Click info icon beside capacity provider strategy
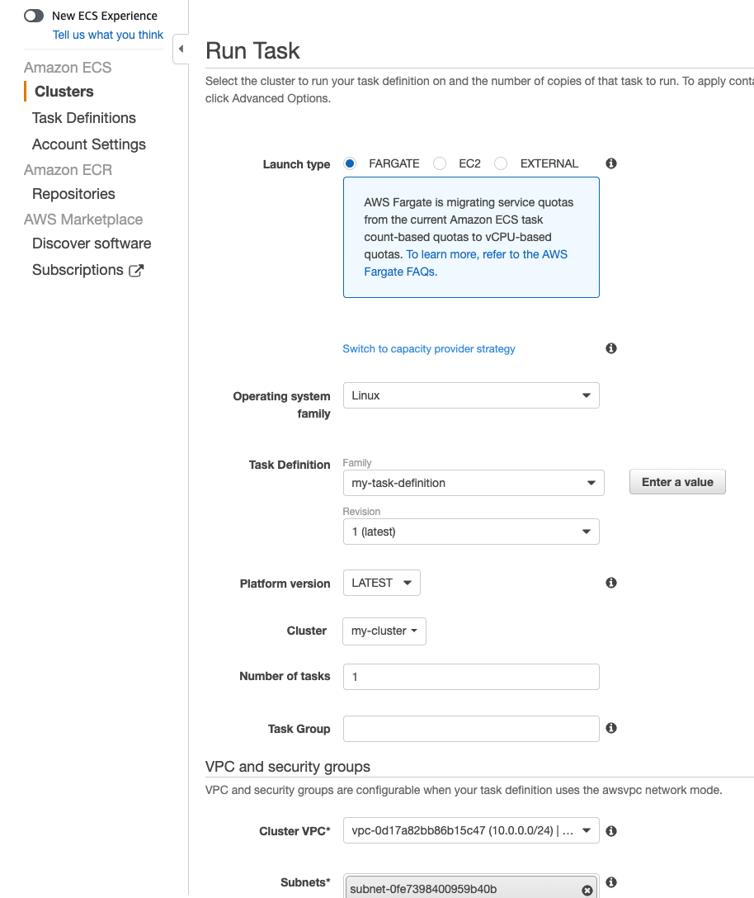 (611, 348)
